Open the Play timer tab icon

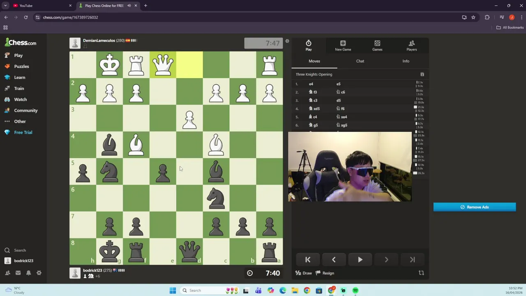click(309, 43)
